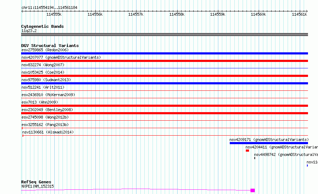Click the nsv832274 (Wong2007) label
The image size is (318, 194).
click(x=43, y=65)
